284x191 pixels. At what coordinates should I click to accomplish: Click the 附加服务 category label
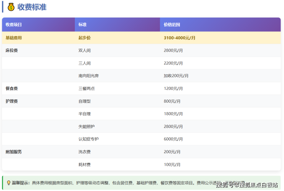coord(14,152)
